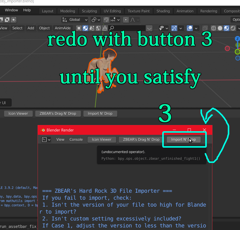Open the AnimAide menu

[63, 28]
